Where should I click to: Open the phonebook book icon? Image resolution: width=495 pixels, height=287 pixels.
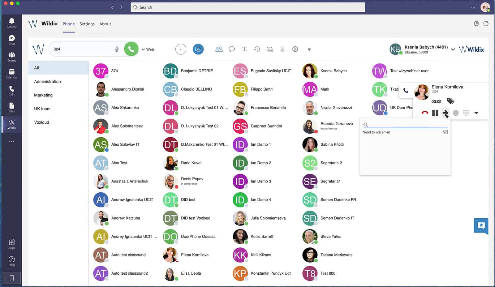tap(244, 49)
